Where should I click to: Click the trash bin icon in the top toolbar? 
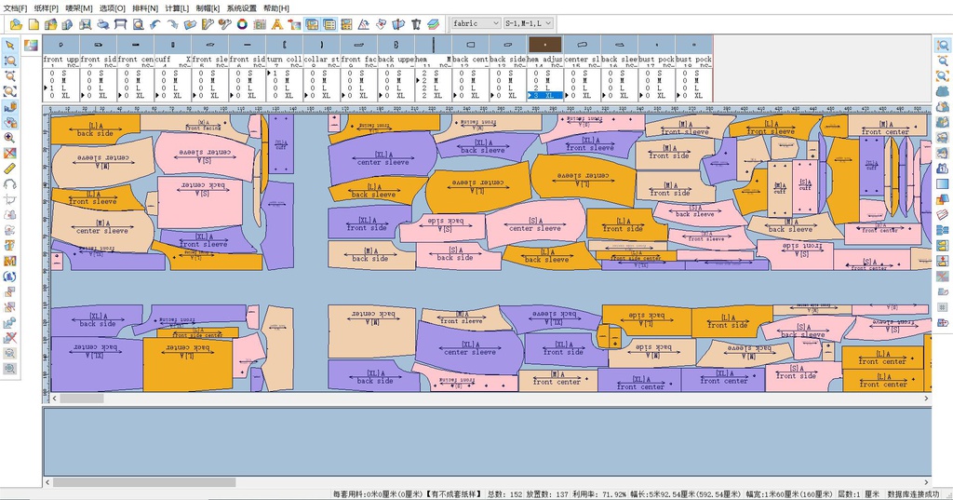[416, 24]
